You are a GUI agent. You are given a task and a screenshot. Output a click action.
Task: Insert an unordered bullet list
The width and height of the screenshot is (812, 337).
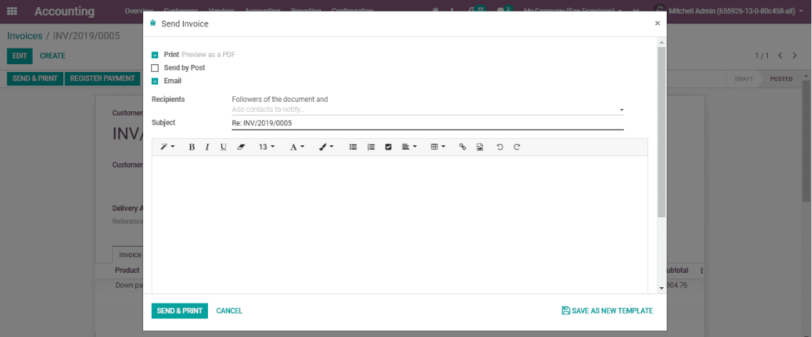click(x=353, y=147)
